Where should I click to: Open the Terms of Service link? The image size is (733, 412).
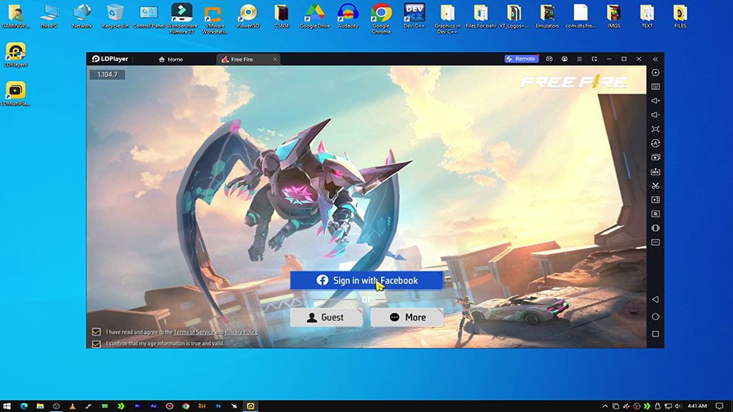click(x=193, y=332)
